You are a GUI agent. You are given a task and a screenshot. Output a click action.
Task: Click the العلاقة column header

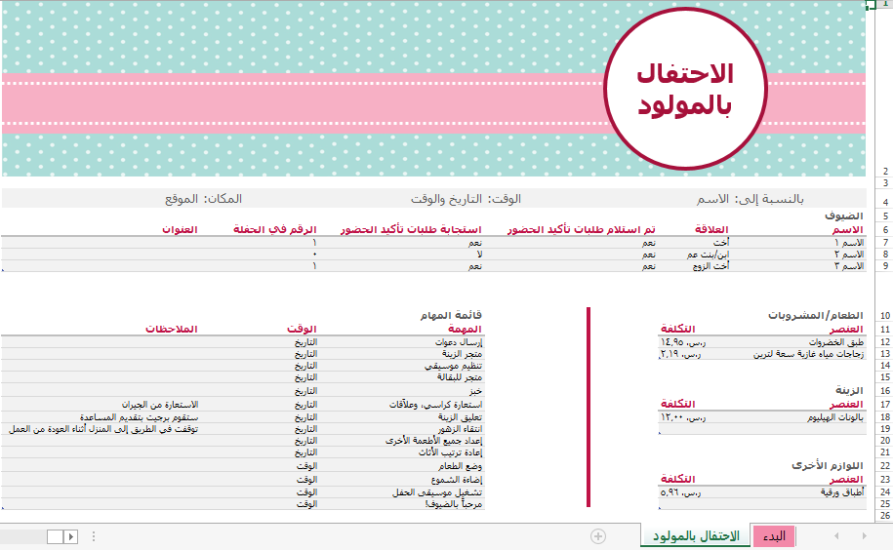(711, 229)
